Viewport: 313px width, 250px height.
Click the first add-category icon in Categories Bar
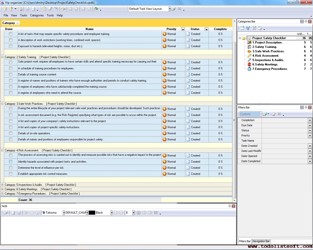tap(242, 28)
